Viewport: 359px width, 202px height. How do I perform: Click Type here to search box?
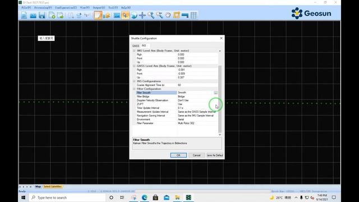(x=67, y=198)
